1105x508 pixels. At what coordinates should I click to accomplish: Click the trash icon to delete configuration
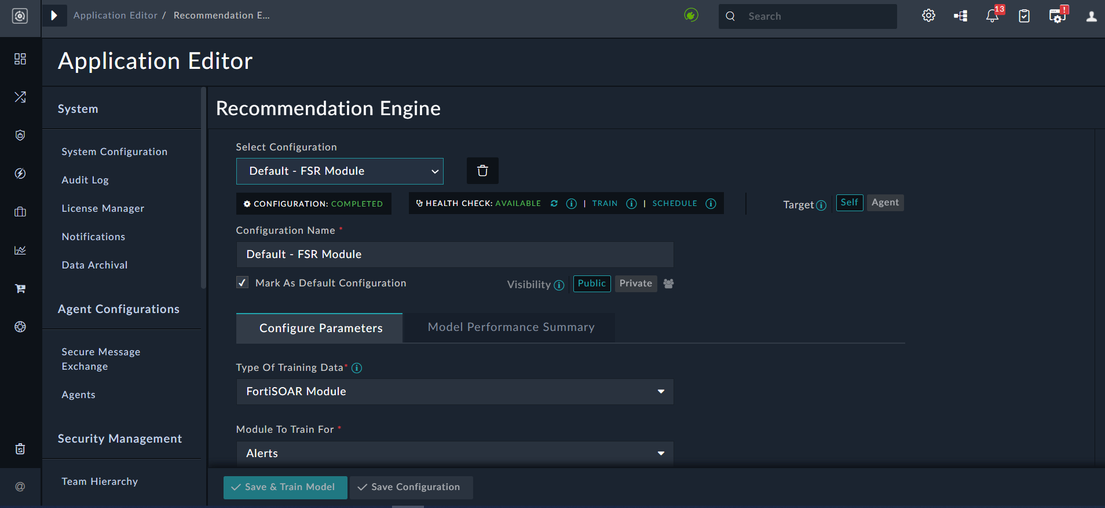pos(482,171)
